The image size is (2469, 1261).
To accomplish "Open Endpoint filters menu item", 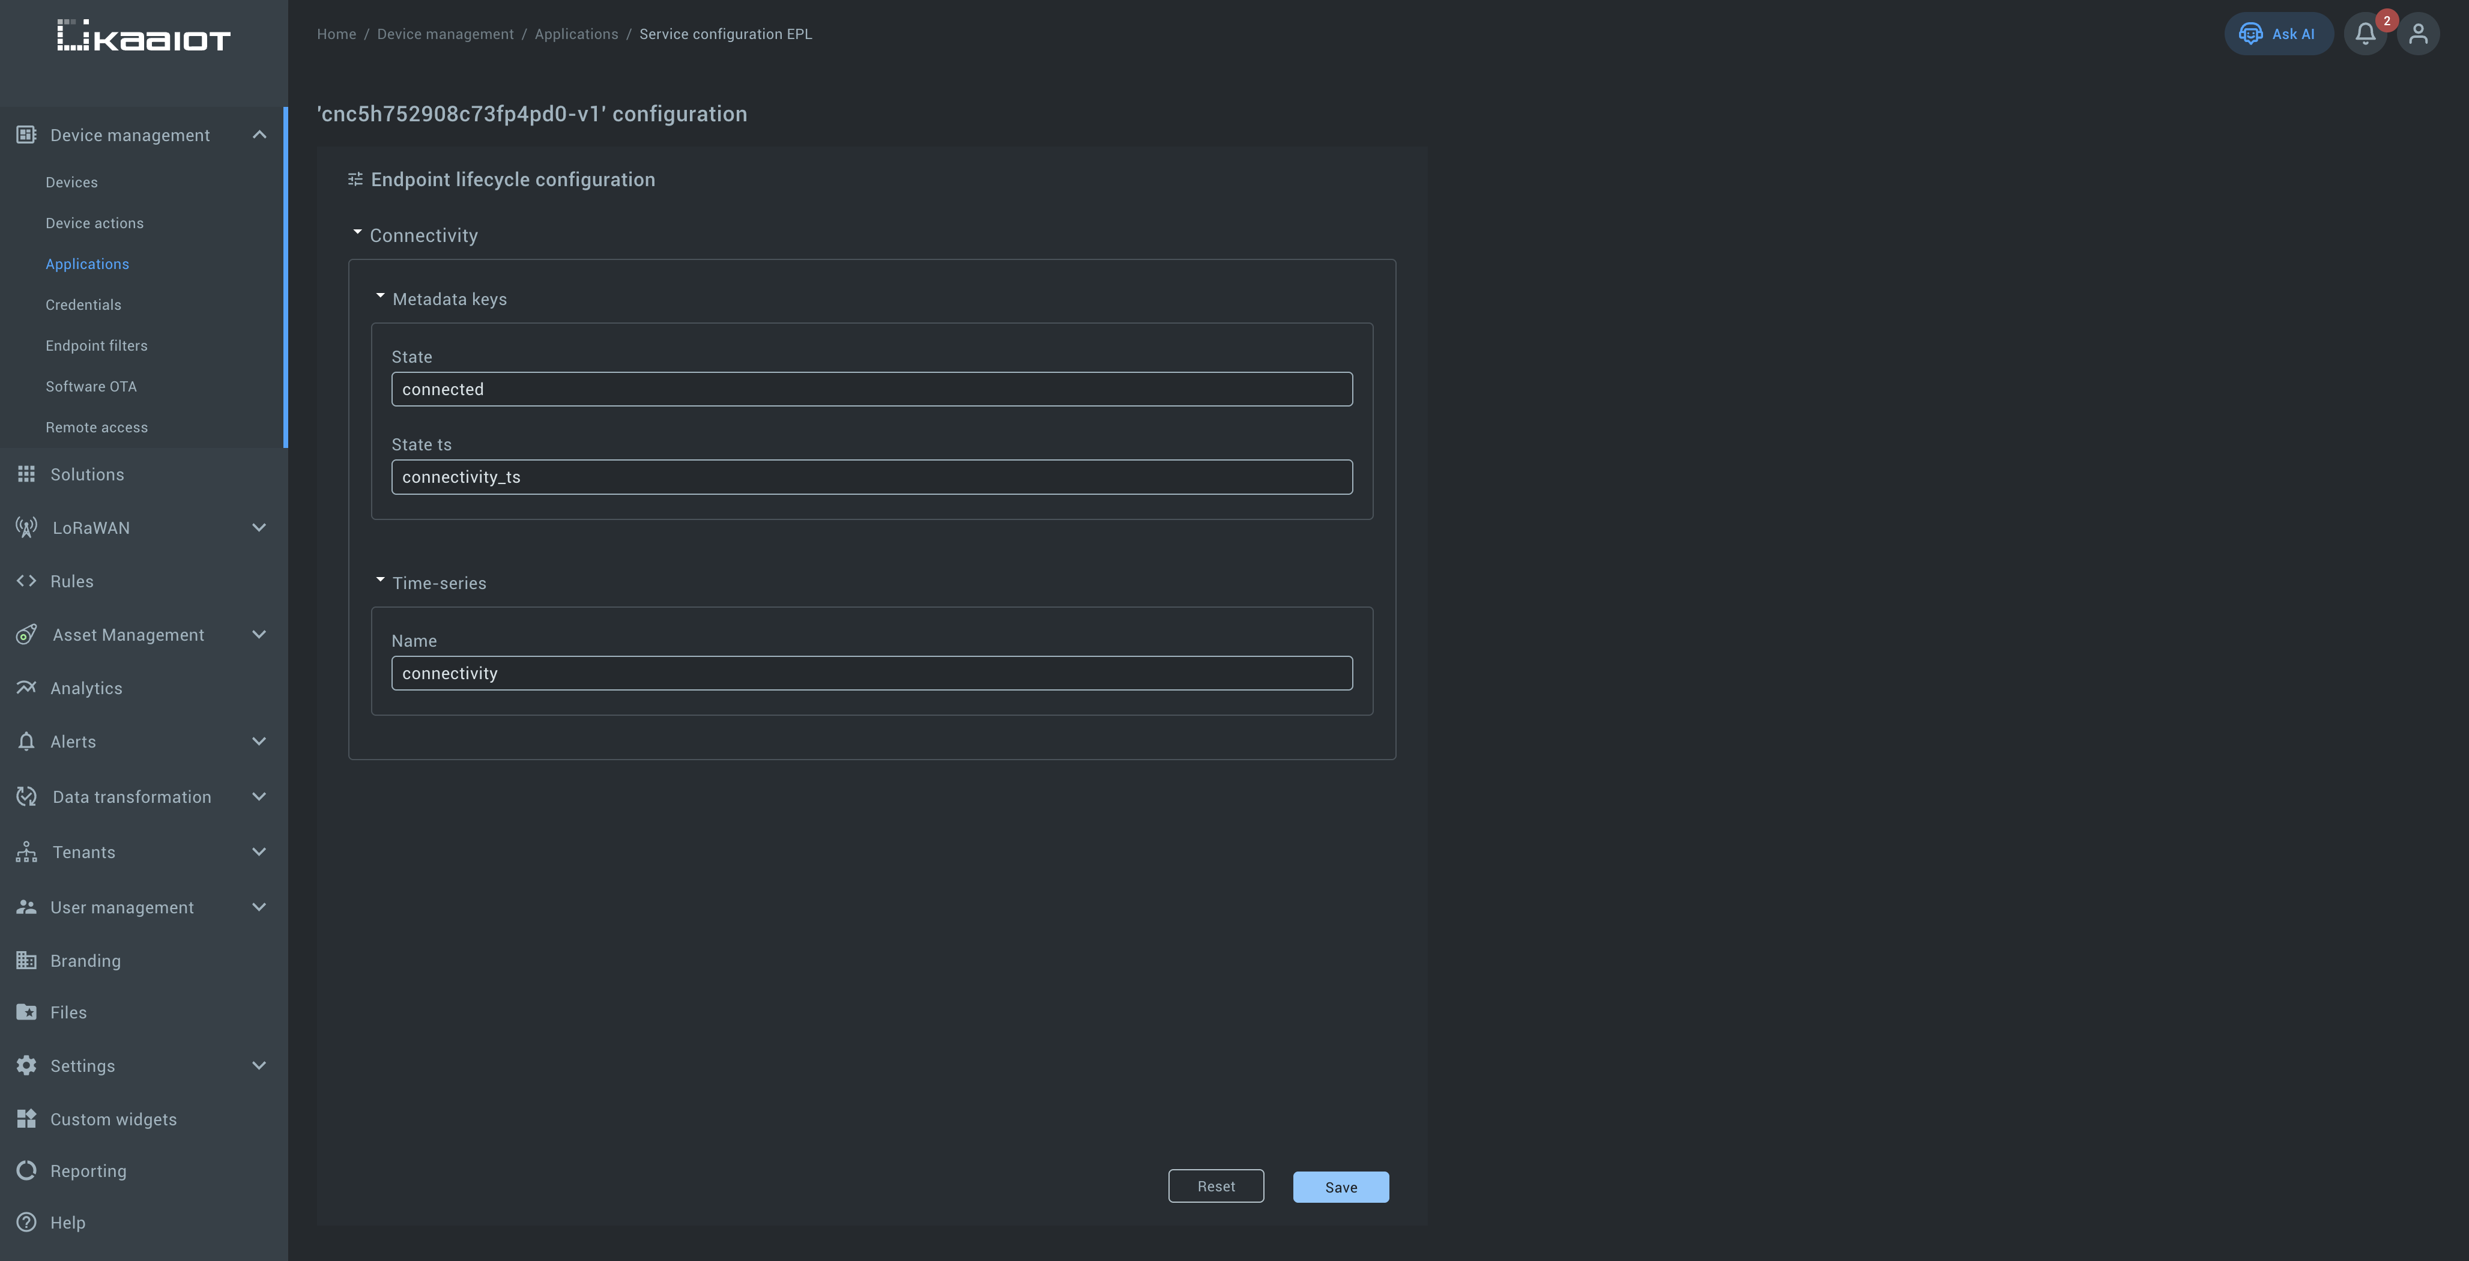I will click(96, 346).
